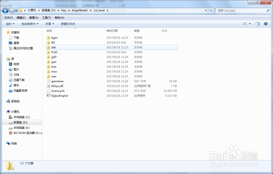The image size is (273, 174).
Task: Select the g00 folder icon
Action: click(48, 57)
